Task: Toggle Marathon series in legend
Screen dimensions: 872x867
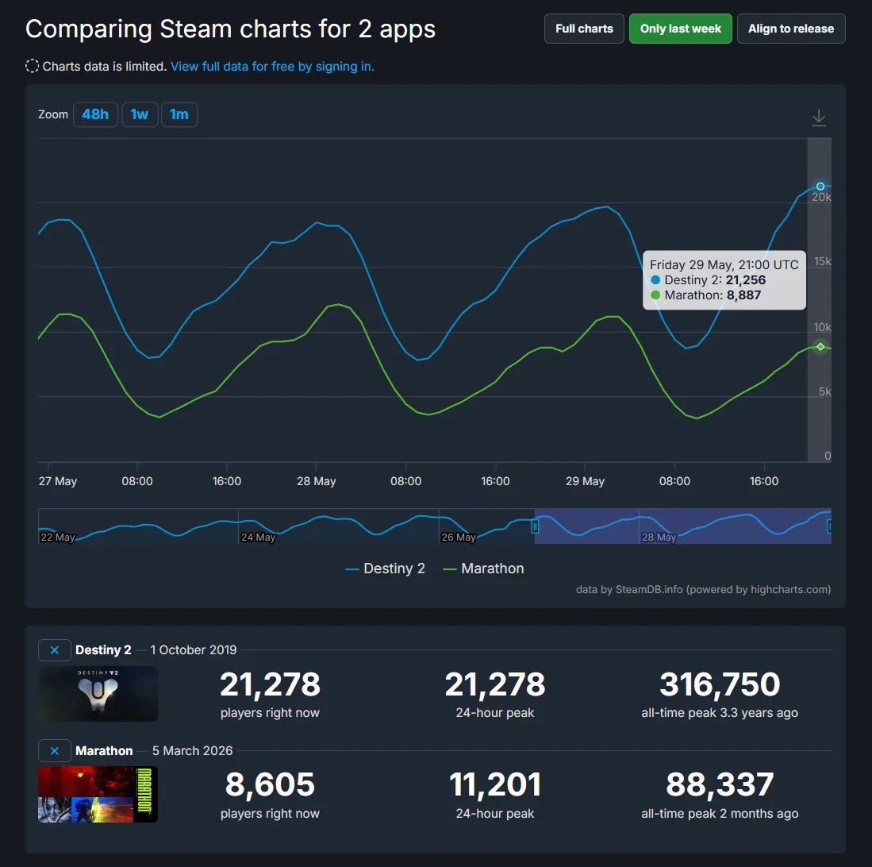Action: coord(484,568)
